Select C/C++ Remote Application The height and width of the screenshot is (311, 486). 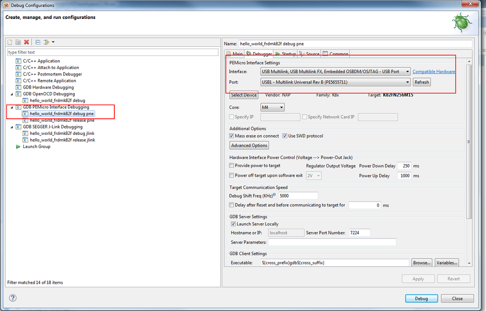pyautogui.click(x=49, y=81)
